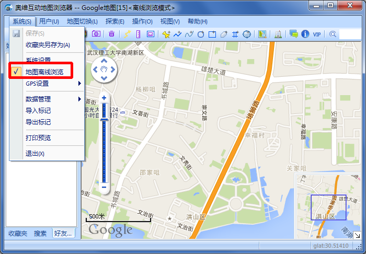Screen dimensions: 366x254
Task: Click the screenshot camera icon in toolbar
Action: tap(96, 34)
